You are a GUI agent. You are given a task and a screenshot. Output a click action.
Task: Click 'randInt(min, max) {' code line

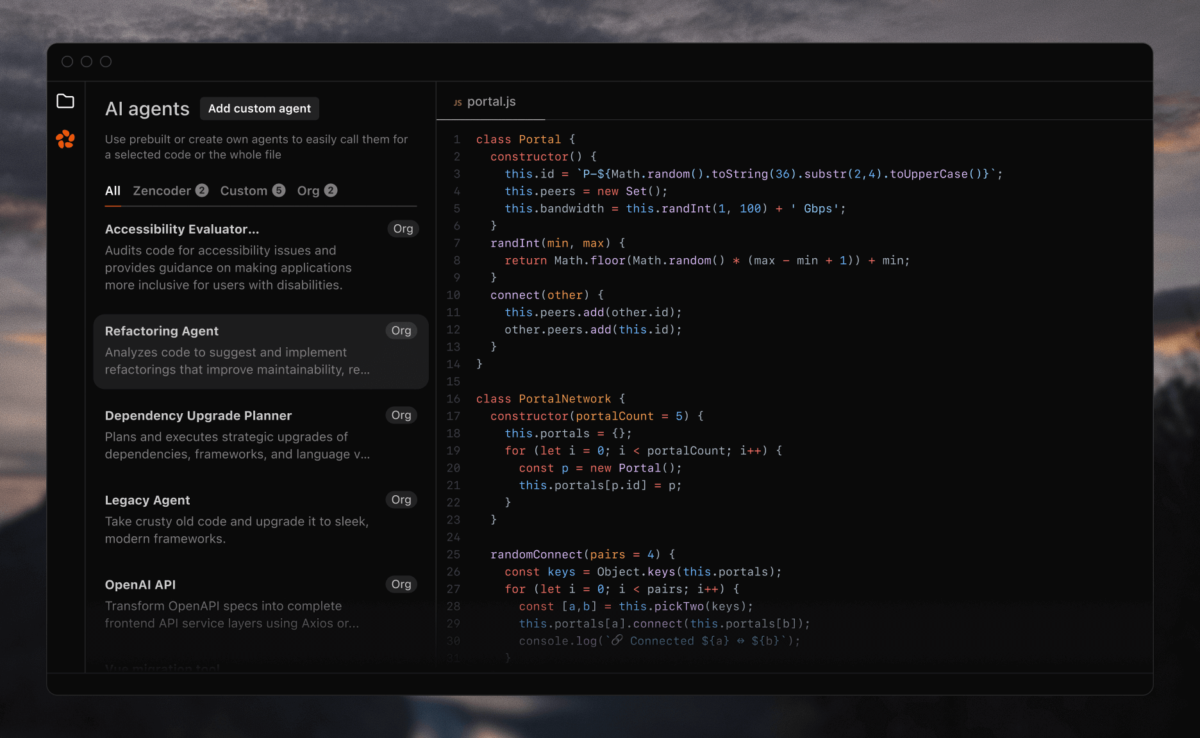pos(558,243)
